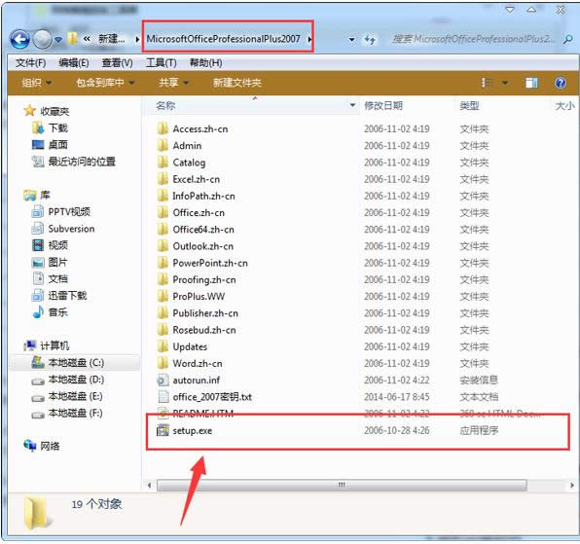Screen dimensions: 580x544
Task: Click the refresh icon beside address bar
Action: tap(370, 39)
